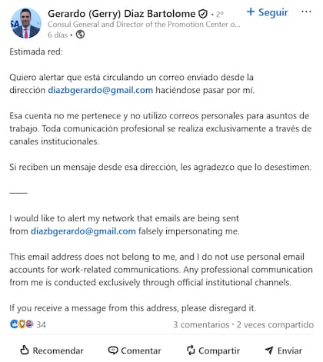This screenshot has height=362, width=323.
Task: Click the Consul General headline text
Action: (x=144, y=25)
